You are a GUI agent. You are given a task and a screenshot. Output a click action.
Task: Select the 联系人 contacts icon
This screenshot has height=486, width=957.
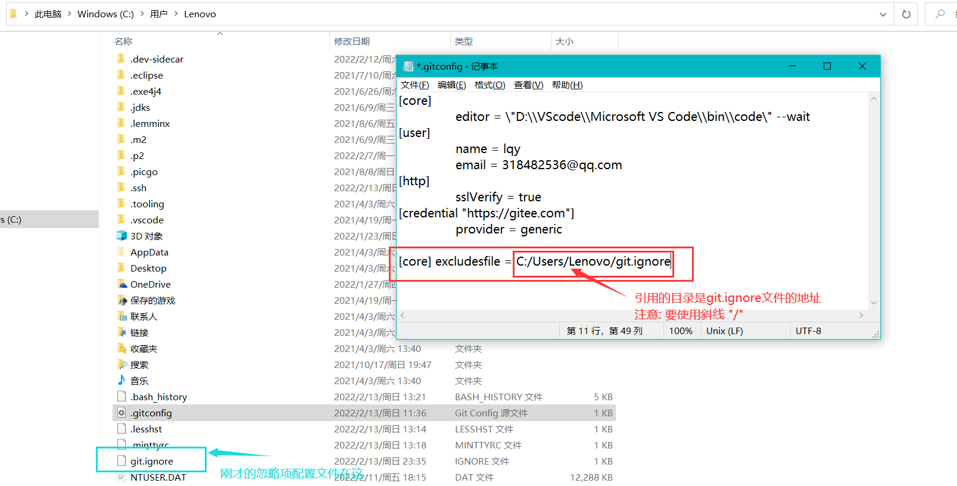point(121,316)
